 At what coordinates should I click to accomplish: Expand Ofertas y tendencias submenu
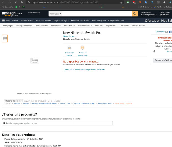(x=24, y=26)
